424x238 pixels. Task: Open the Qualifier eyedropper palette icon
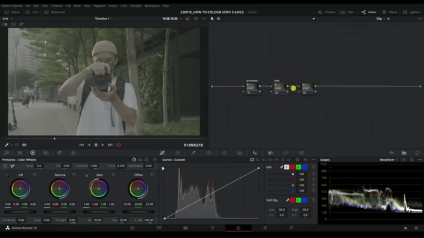tap(193, 153)
